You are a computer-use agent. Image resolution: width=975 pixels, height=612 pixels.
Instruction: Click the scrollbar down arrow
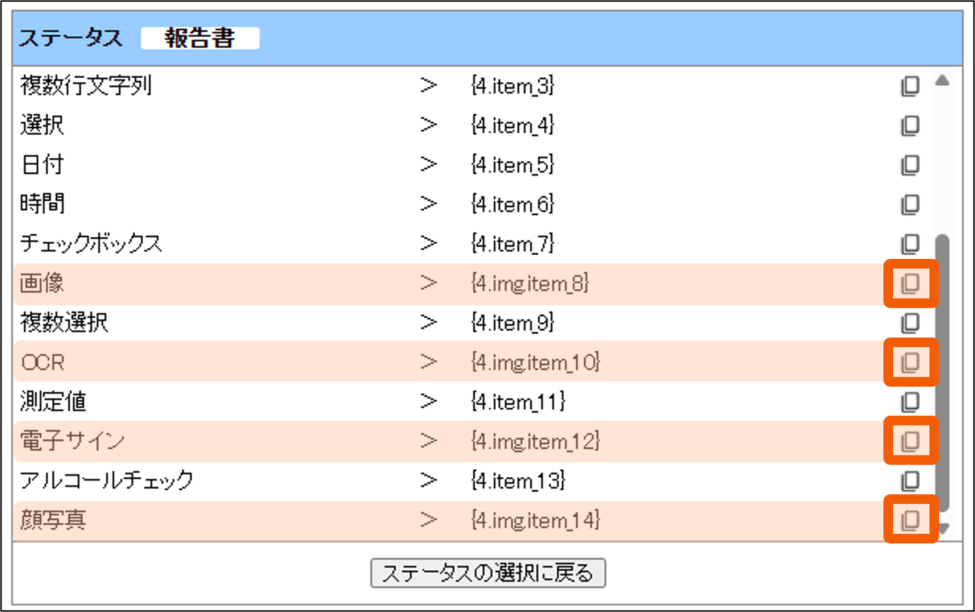click(943, 529)
